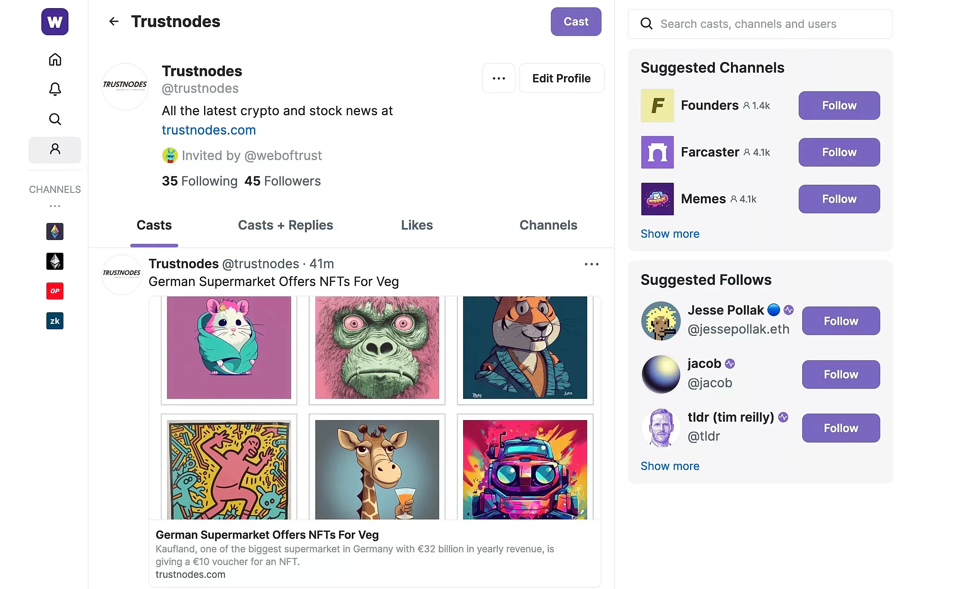Screen dimensions: 968x589
Task: Open profile more options menu
Action: coord(498,78)
